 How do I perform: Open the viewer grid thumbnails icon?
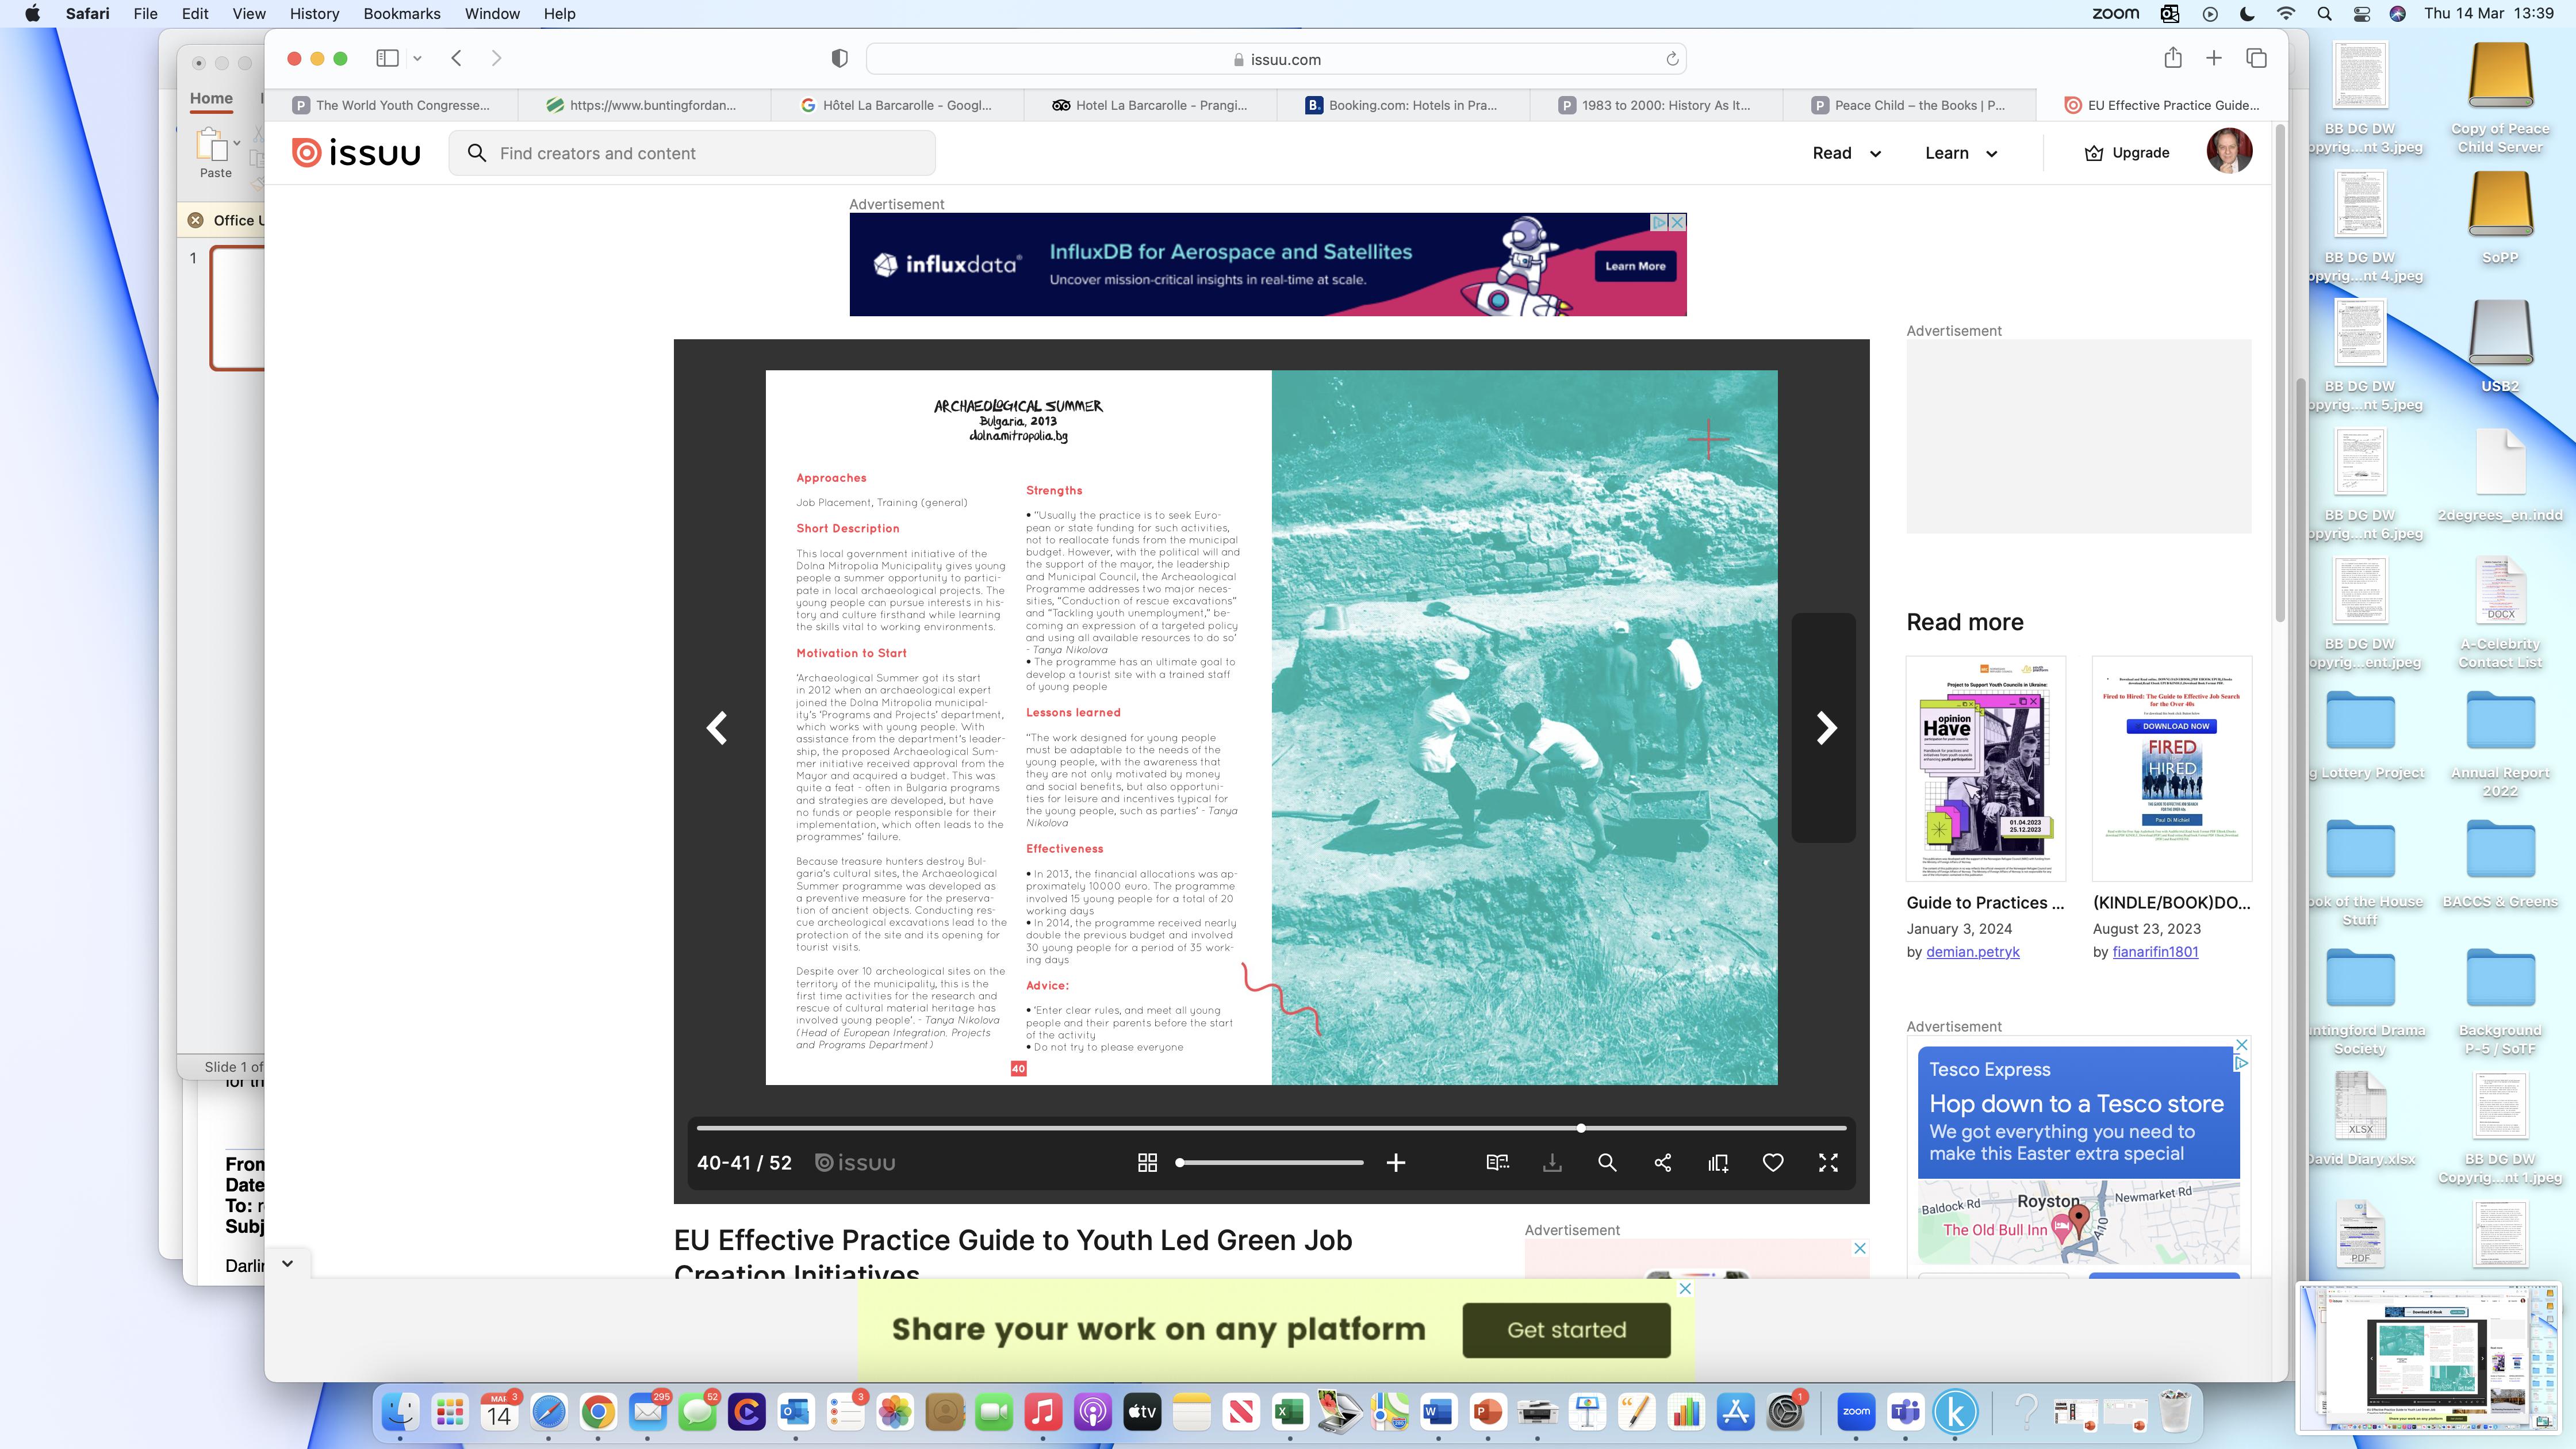[1147, 1163]
